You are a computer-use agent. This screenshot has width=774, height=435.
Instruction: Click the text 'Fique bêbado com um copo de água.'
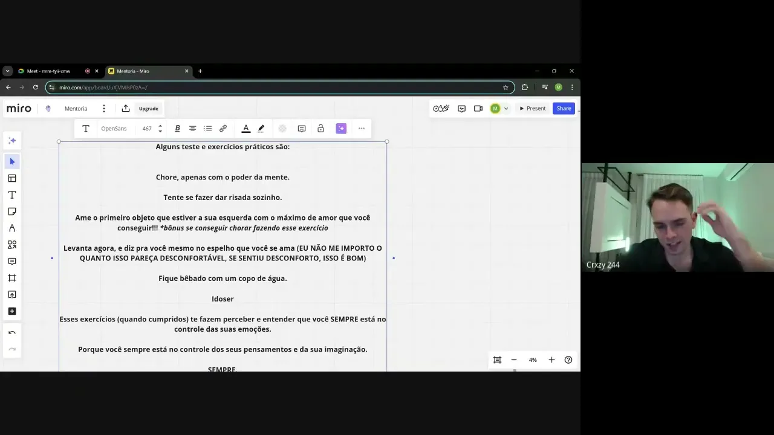click(x=223, y=279)
